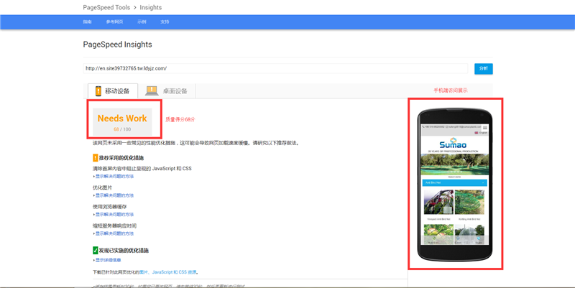The image size is (575, 288).
Task: Expand fix steps under 使用浏览器缓存
Action: (114, 214)
